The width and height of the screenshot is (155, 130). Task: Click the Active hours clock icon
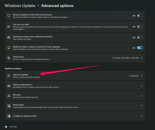pyautogui.click(x=9, y=58)
